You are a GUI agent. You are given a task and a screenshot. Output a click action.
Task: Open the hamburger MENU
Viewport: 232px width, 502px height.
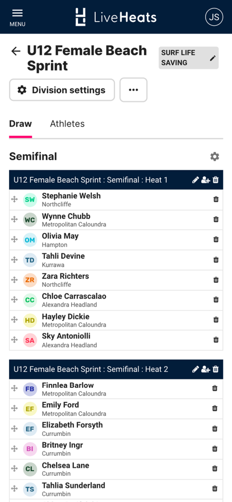(17, 17)
